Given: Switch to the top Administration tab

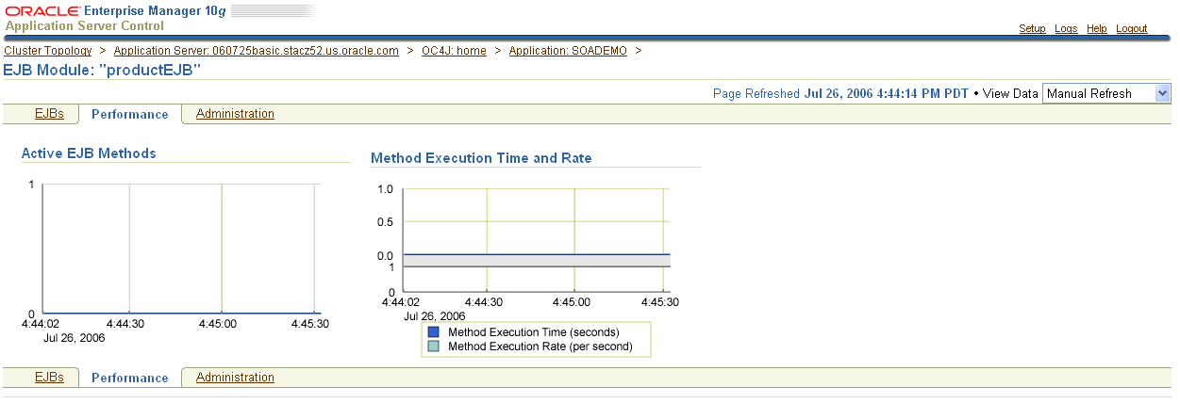Looking at the screenshot, I should click(x=235, y=114).
